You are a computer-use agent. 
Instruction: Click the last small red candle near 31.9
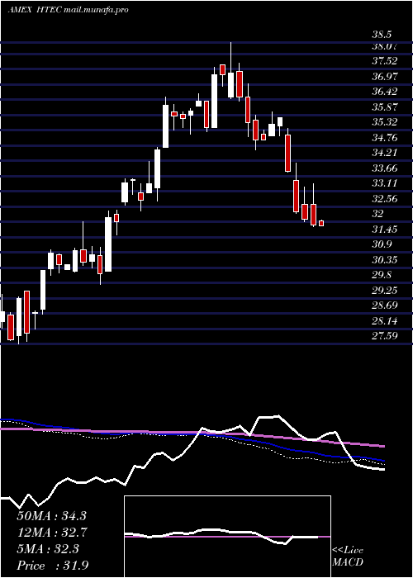(x=321, y=223)
